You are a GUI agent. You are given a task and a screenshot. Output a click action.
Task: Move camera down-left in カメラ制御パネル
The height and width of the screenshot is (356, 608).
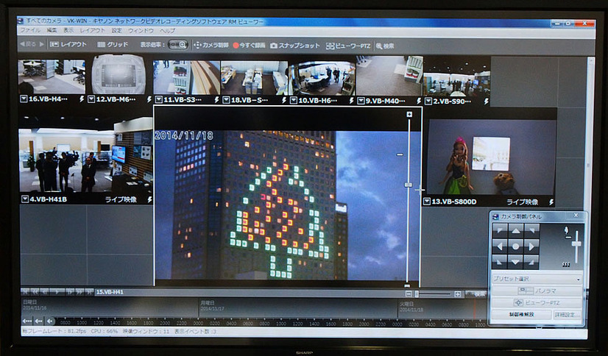pyautogui.click(x=500, y=262)
